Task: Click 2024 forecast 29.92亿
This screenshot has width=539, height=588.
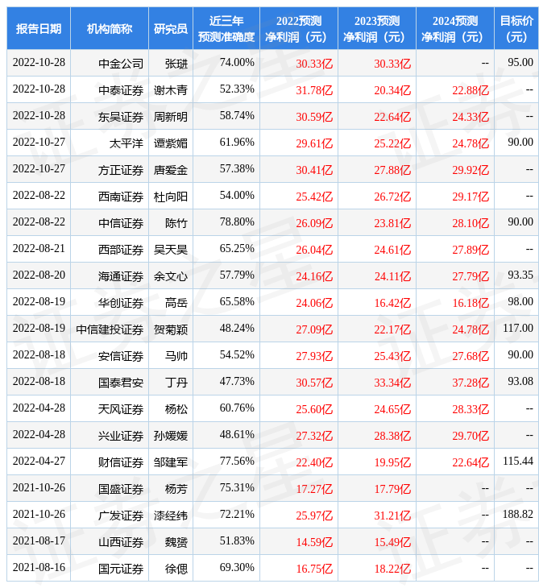Action: click(x=471, y=170)
